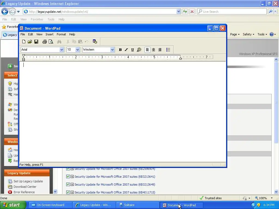This screenshot has width=279, height=209.
Task: Expand details for update KB3213641
Action: pyautogui.click(x=72, y=176)
